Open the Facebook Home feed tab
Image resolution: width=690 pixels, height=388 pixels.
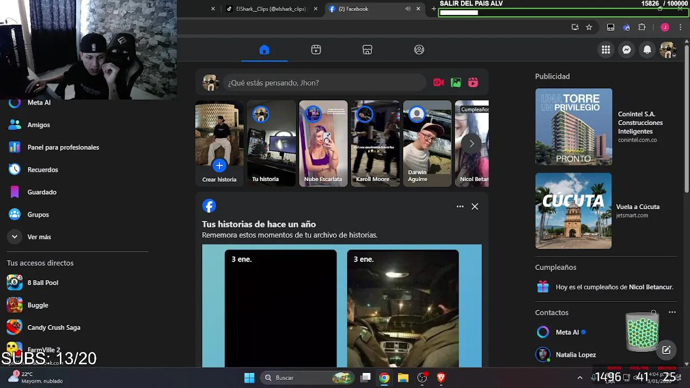pos(264,50)
